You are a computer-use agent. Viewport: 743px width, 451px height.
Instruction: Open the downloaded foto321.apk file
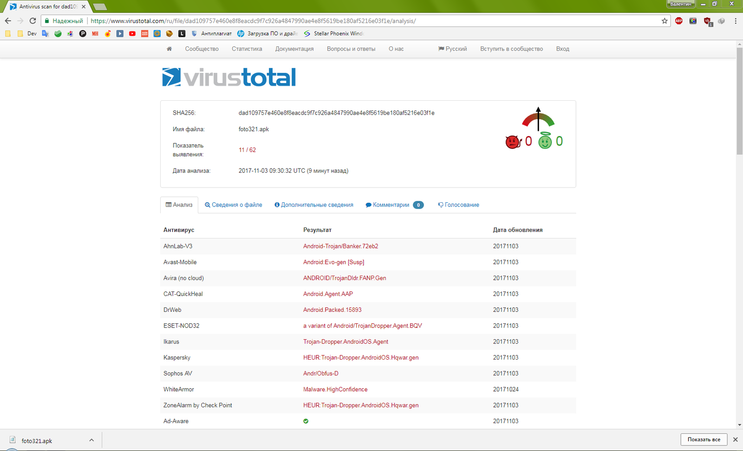point(37,441)
